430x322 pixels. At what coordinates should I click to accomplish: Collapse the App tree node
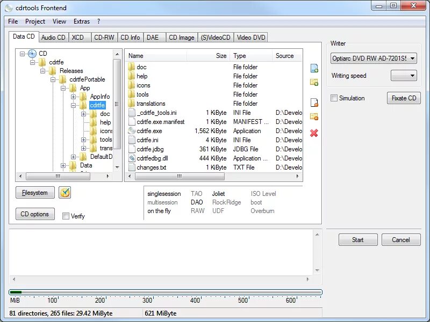tap(63, 88)
